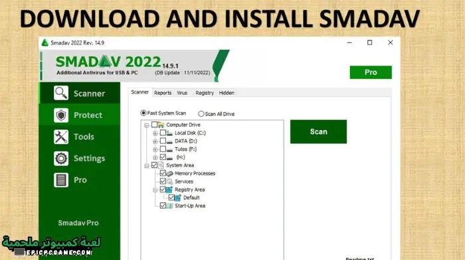Viewport: 465px width, 260px height.
Task: Open the Registry tab
Action: click(x=205, y=93)
